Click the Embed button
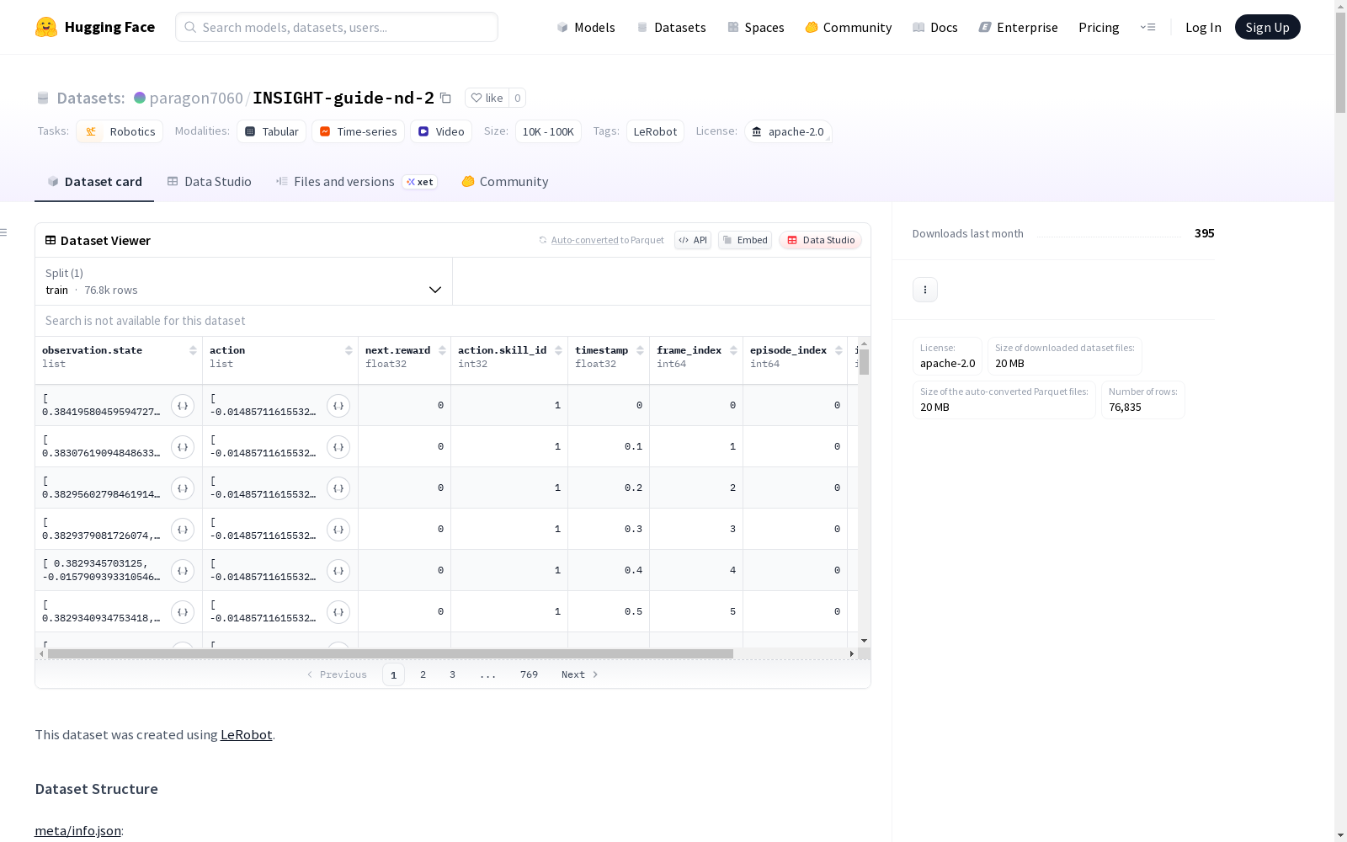Viewport: 1347px width, 842px height. pyautogui.click(x=745, y=240)
